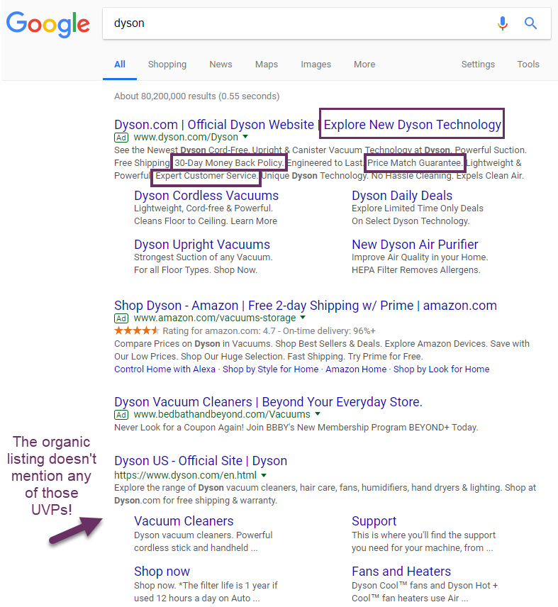The image size is (558, 607).
Task: Open the News results tab
Action: pyautogui.click(x=221, y=65)
